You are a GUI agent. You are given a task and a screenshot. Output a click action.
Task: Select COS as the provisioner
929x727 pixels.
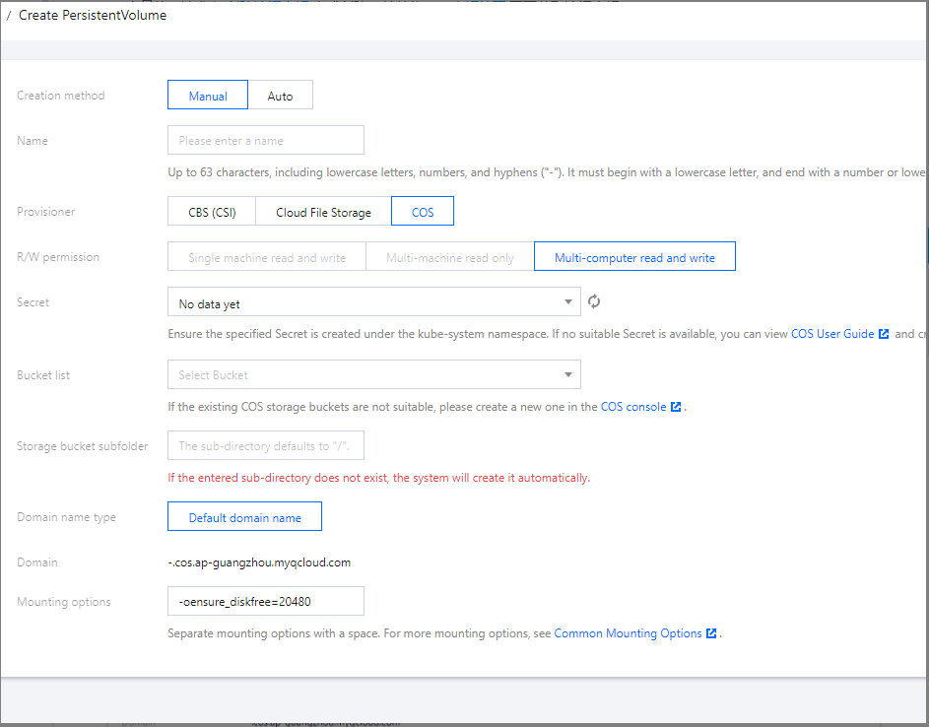coord(423,212)
